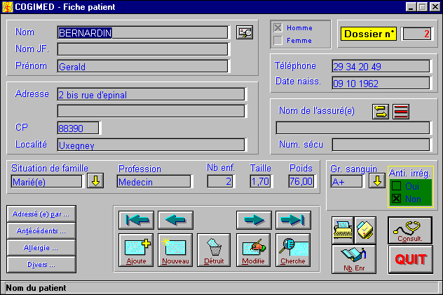Click the Ajoute add-patient icon
443x295 pixels.
[138, 250]
